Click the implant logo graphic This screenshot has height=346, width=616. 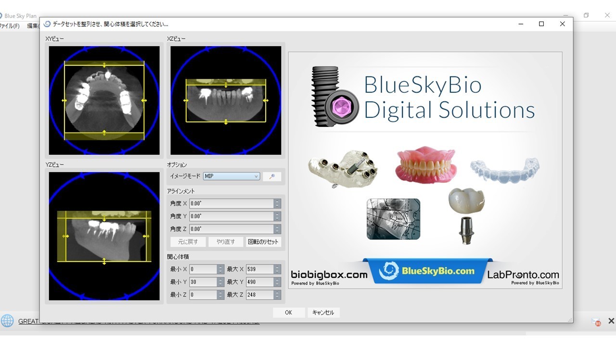334,97
